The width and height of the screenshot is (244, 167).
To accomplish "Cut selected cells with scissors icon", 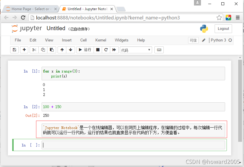I will (x=34, y=50).
